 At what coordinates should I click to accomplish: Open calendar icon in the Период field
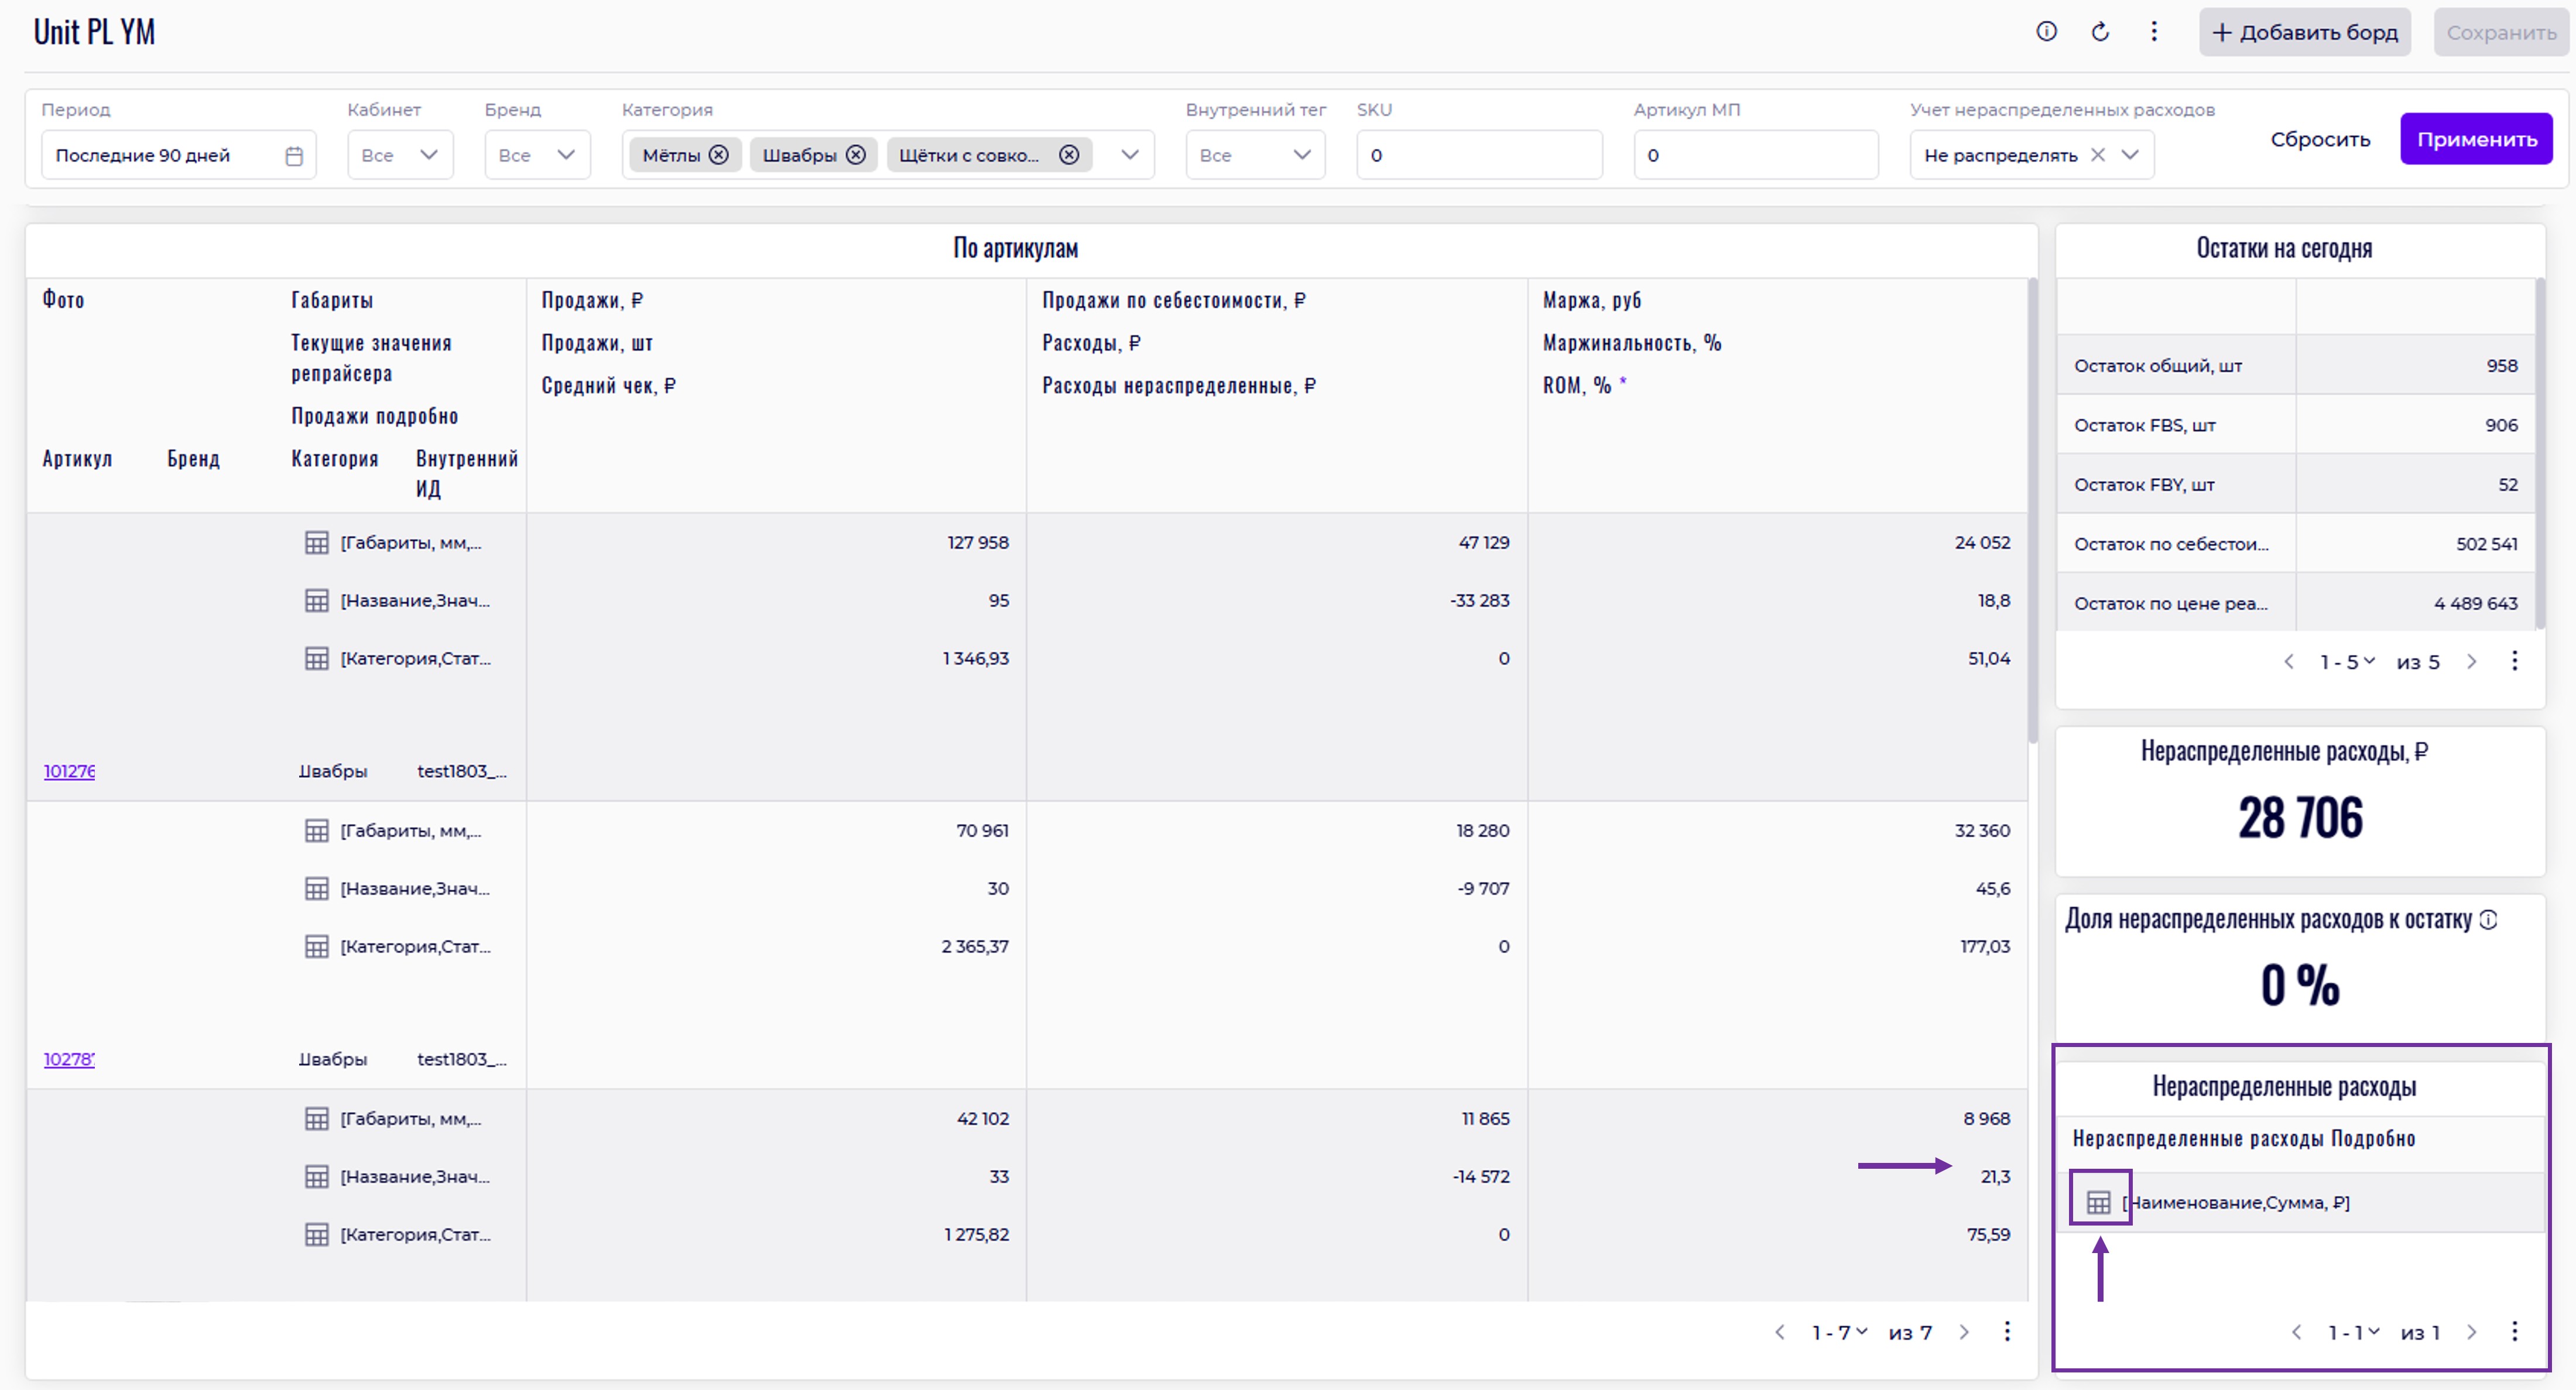click(x=293, y=156)
